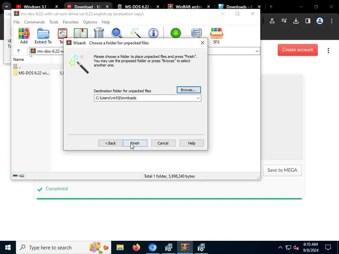Image resolution: width=339 pixels, height=254 pixels.
Task: Click 'Total 1 folder, 5,898,240 bytes' status text
Action: (169, 176)
